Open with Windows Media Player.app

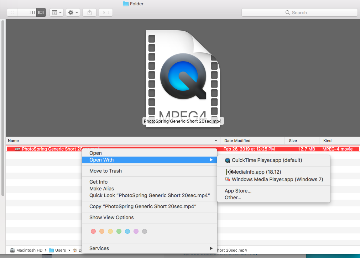coord(274,179)
